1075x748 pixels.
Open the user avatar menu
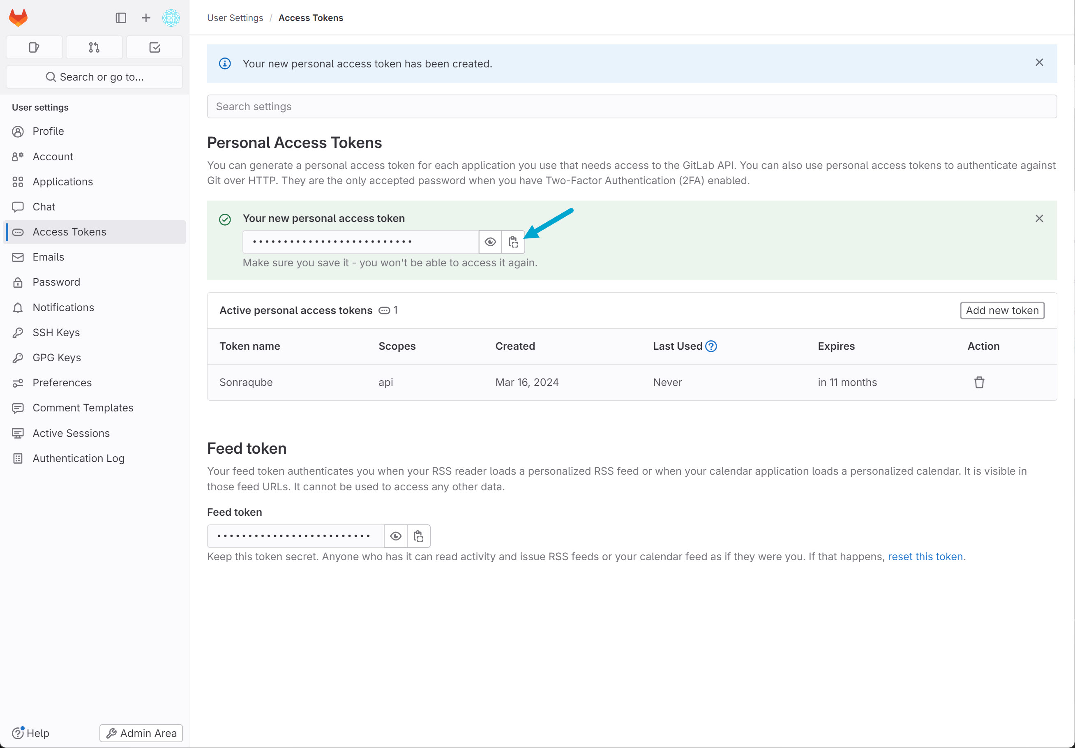[x=171, y=18]
